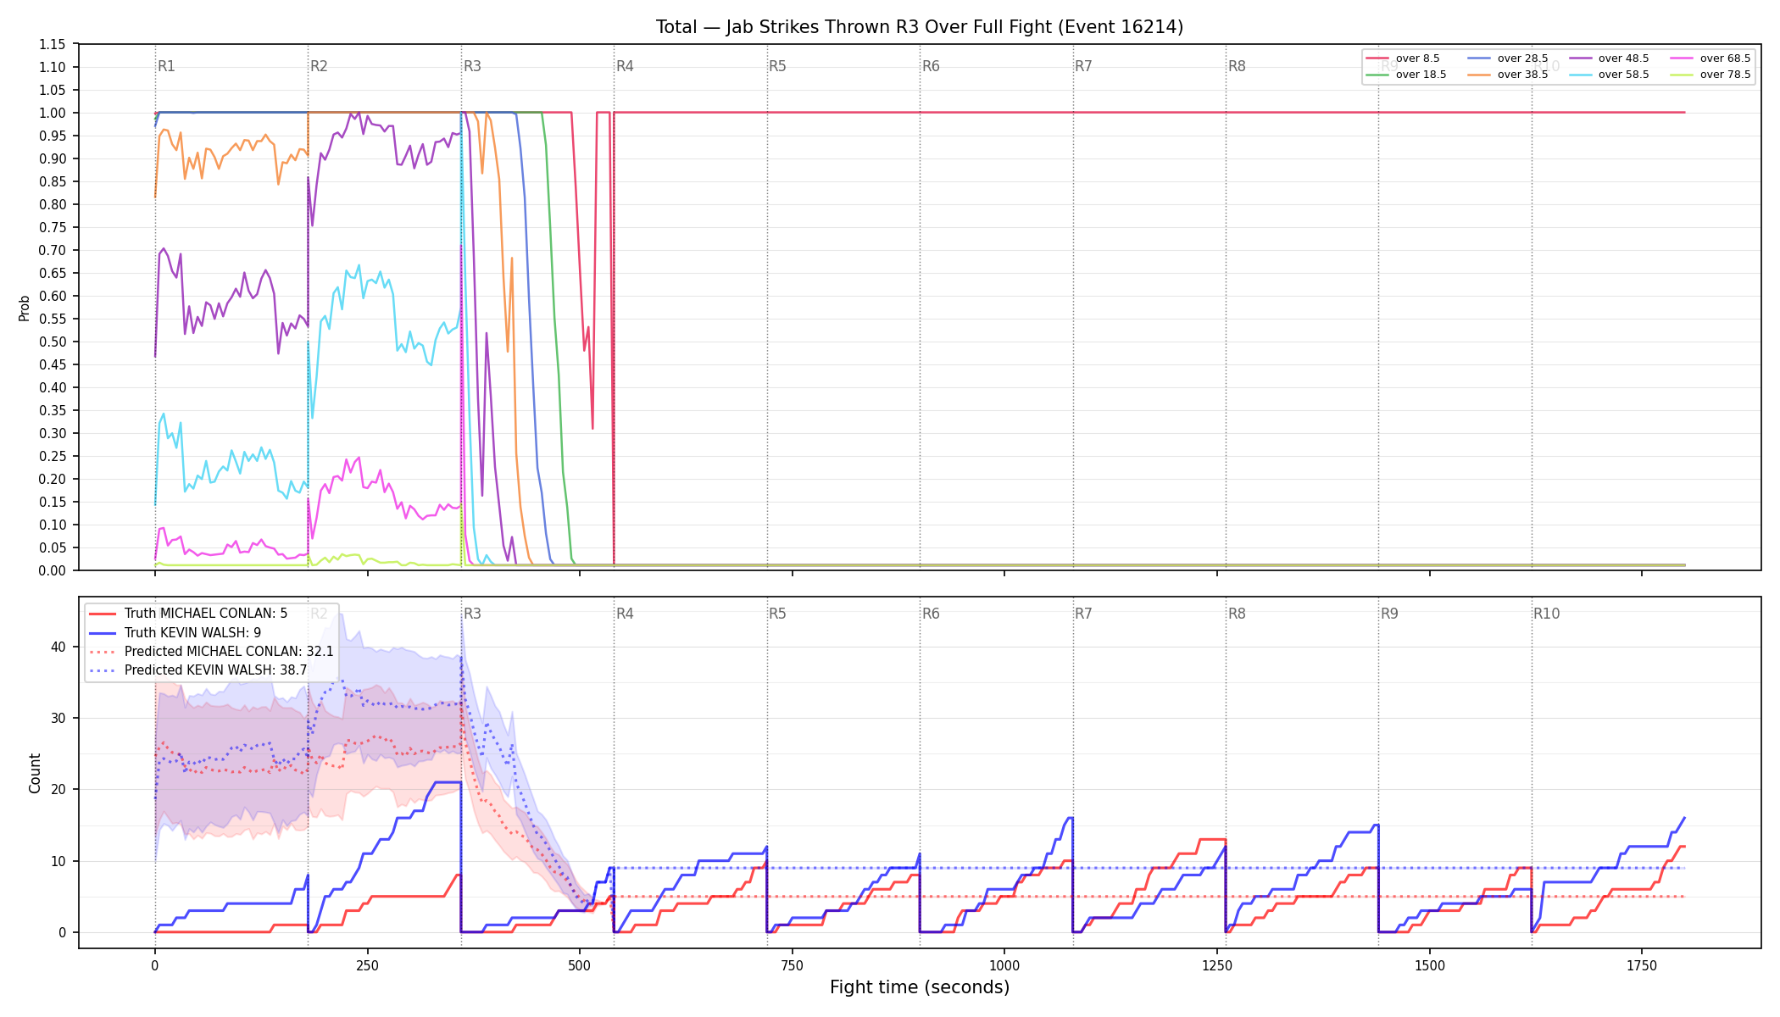Click the 1250 tick label on x-axis
Viewport: 1780px width, 1017px height.
[1217, 965]
